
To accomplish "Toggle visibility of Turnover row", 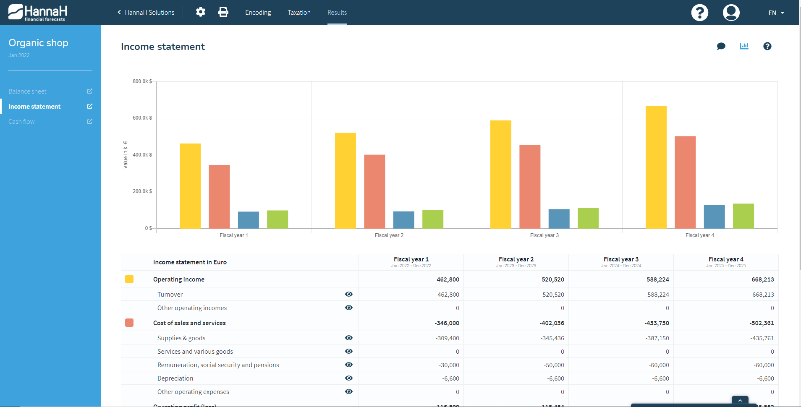I will point(349,294).
